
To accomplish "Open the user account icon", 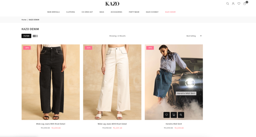I will click(x=233, y=3).
